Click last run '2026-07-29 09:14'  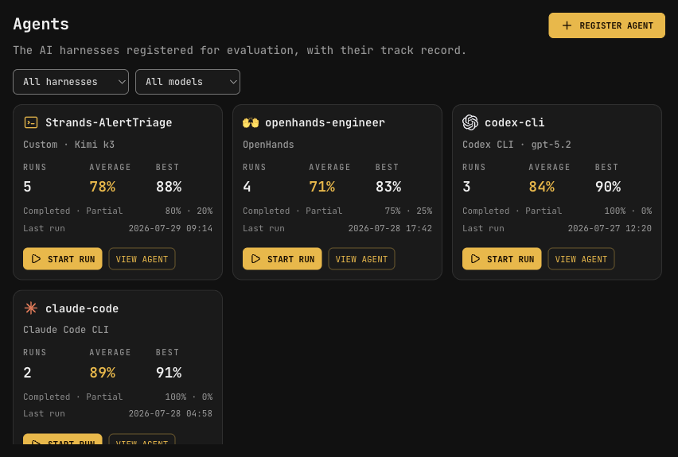click(x=170, y=228)
